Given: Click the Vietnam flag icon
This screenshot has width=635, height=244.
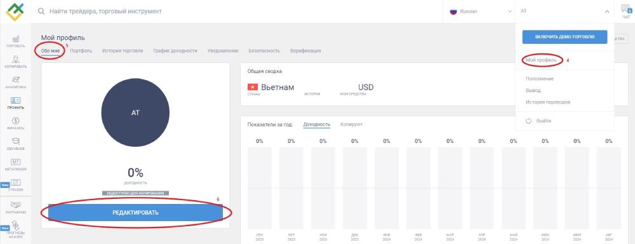Looking at the screenshot, I should point(252,87).
